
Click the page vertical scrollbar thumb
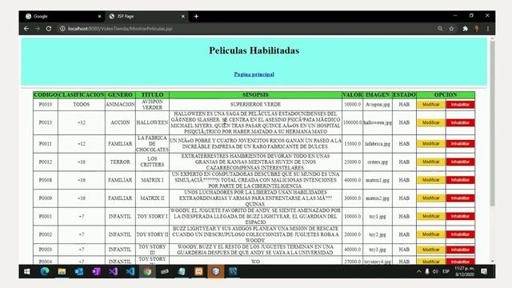(x=492, y=123)
